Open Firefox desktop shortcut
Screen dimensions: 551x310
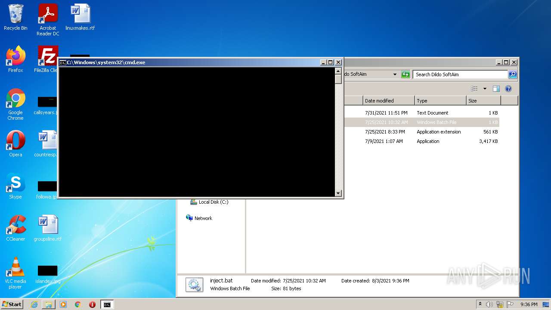point(15,59)
